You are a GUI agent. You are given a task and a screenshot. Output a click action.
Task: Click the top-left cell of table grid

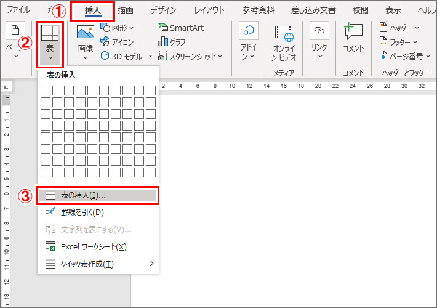click(45, 90)
